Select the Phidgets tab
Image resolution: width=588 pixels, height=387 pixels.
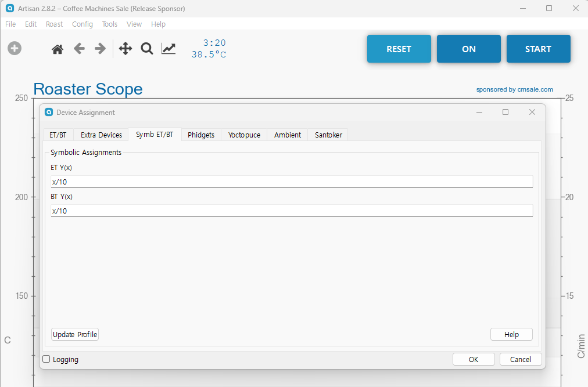point(201,135)
